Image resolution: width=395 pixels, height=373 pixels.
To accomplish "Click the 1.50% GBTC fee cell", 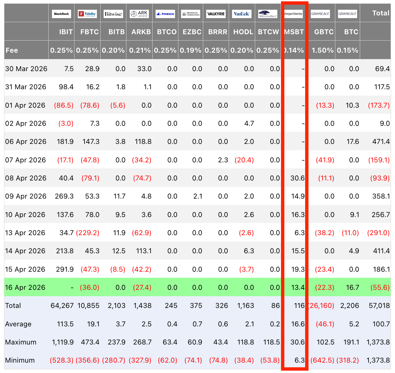I will 323,50.
